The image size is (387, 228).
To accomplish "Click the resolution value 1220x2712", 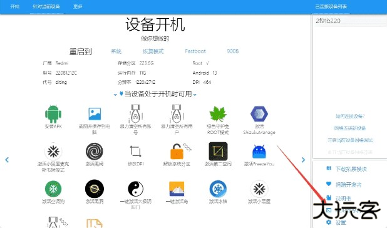I will pos(145,82).
